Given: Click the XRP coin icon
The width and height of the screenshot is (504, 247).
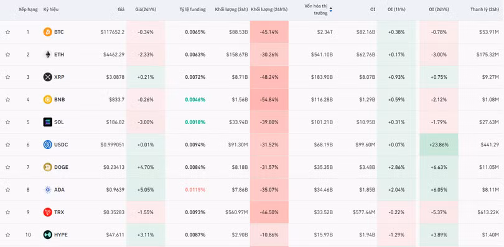Looking at the screenshot, I should point(47,77).
